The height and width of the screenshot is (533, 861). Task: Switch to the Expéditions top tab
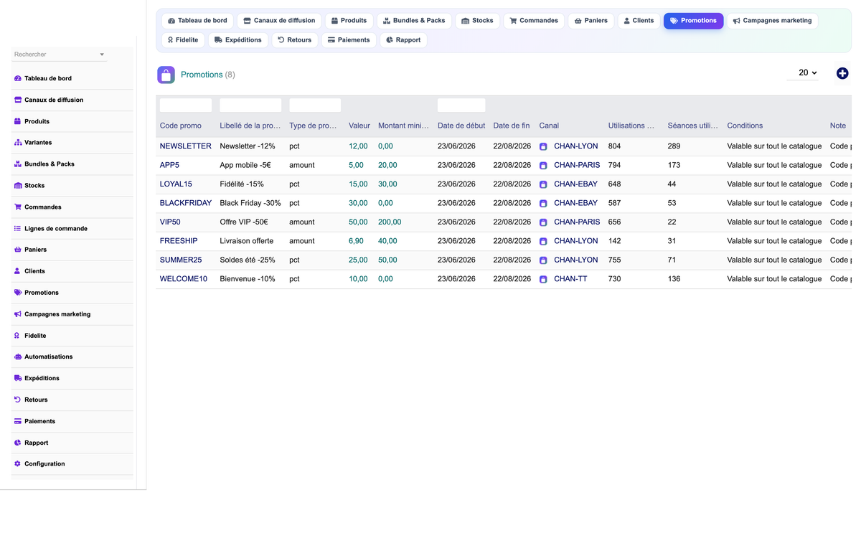(x=238, y=40)
